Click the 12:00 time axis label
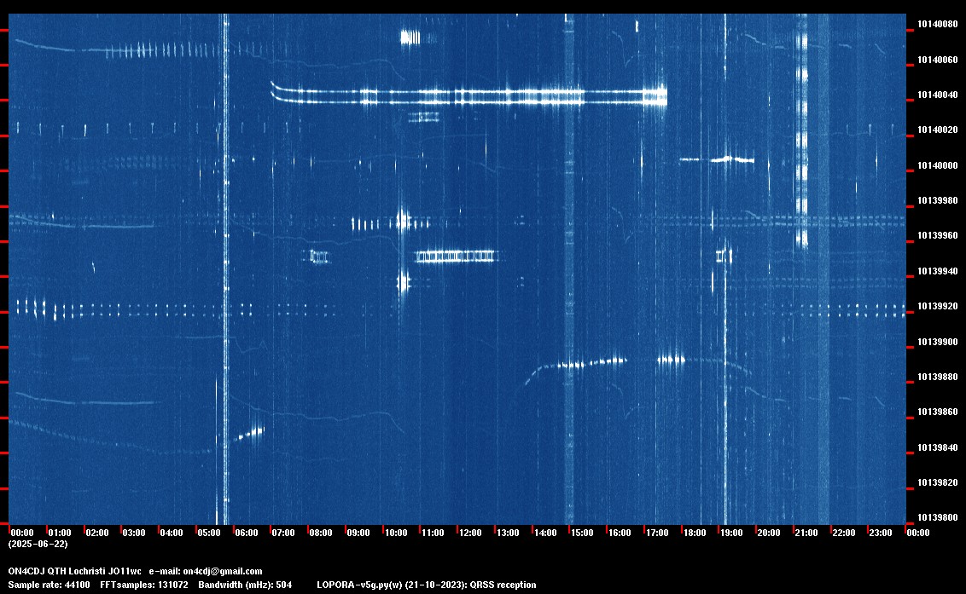Screen dimensions: 966x594 click(470, 533)
